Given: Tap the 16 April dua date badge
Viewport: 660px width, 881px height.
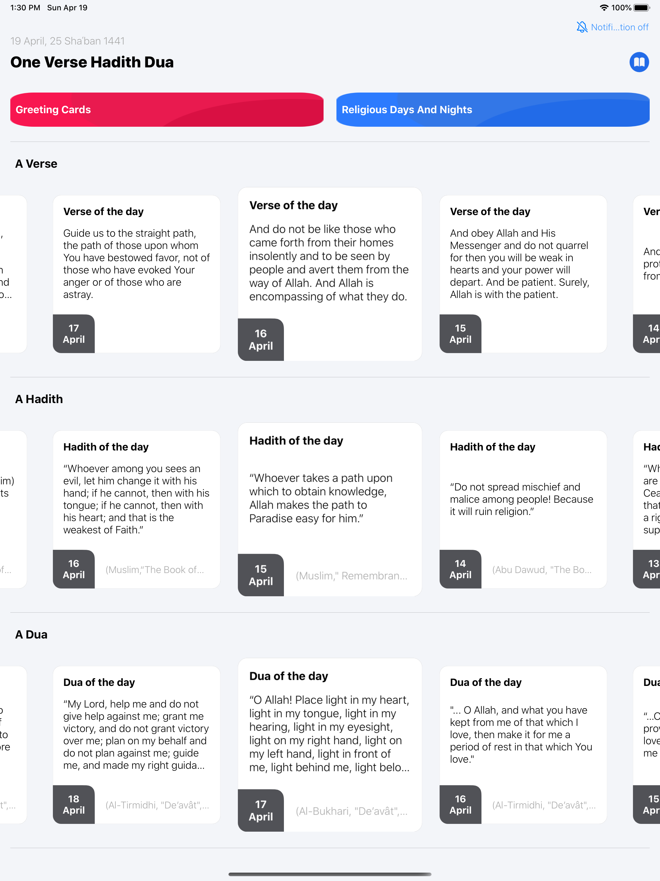Looking at the screenshot, I should coord(460,805).
